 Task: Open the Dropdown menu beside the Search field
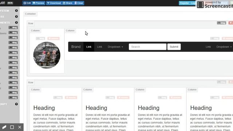[115, 47]
